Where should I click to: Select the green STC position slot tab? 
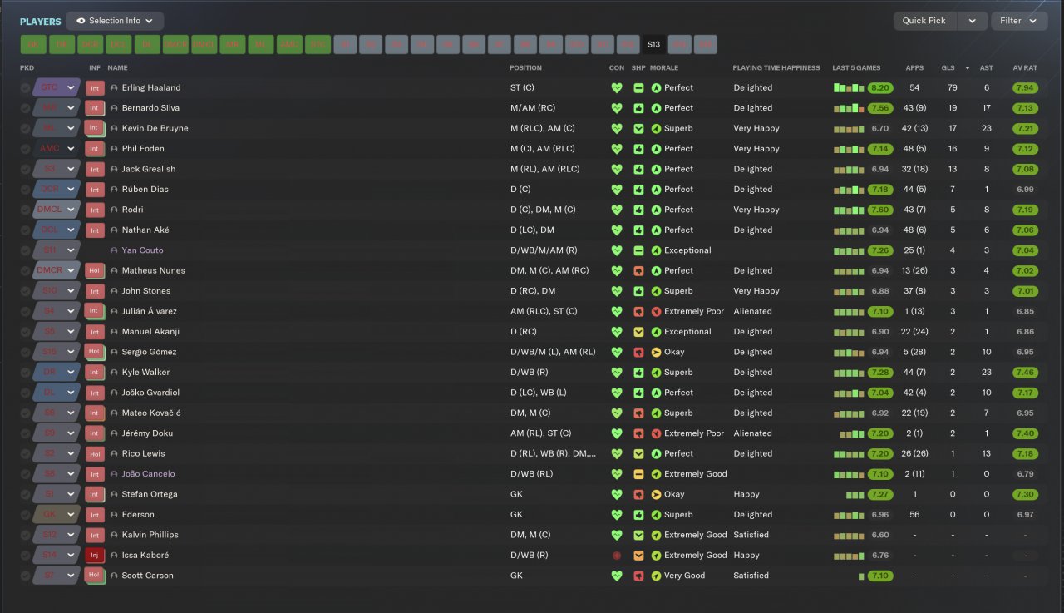tap(317, 44)
